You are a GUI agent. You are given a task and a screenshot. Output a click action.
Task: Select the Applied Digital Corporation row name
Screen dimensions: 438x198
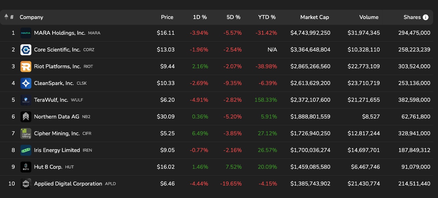click(x=68, y=184)
